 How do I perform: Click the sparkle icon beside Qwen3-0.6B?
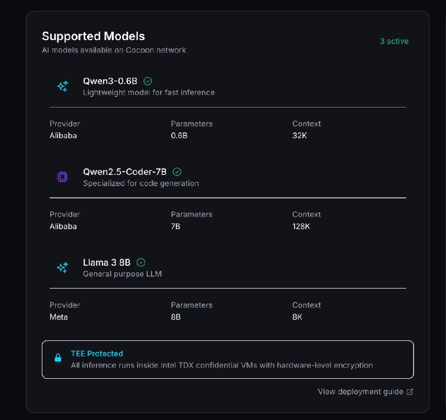[62, 86]
